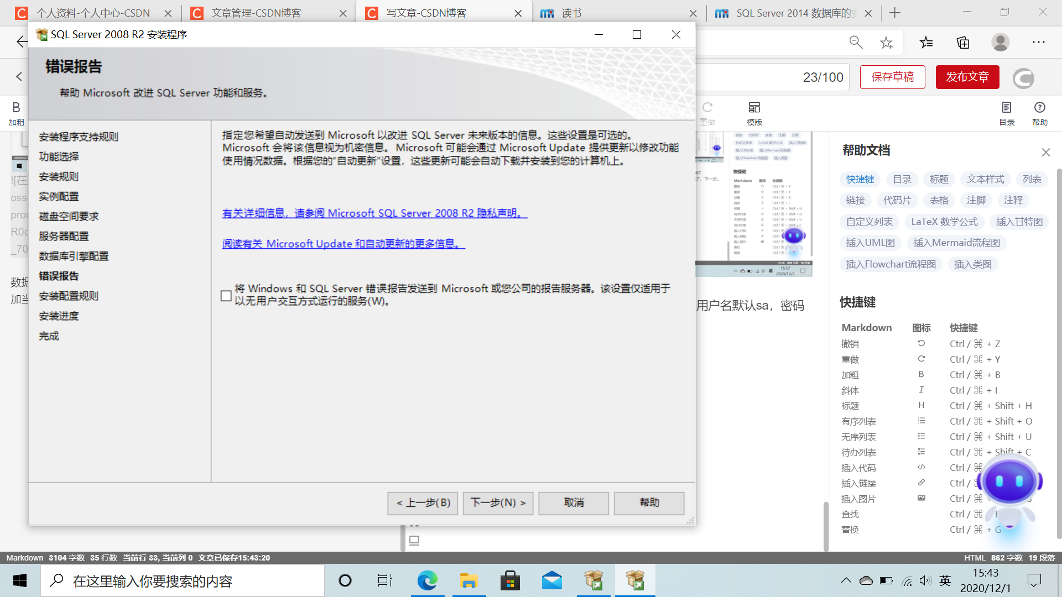Open File Explorer from taskbar
Screen dimensions: 1062x597
[468, 581]
